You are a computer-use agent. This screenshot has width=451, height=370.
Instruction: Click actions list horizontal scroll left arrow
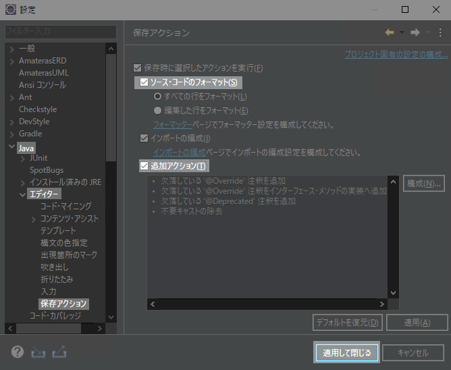[153, 304]
